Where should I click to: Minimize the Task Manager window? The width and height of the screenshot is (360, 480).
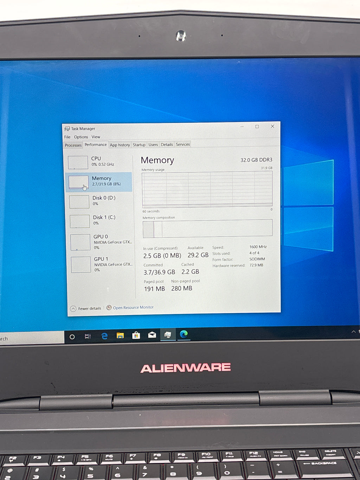click(x=242, y=127)
